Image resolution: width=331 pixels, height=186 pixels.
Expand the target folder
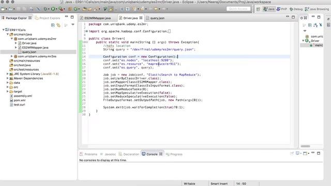[8, 91]
